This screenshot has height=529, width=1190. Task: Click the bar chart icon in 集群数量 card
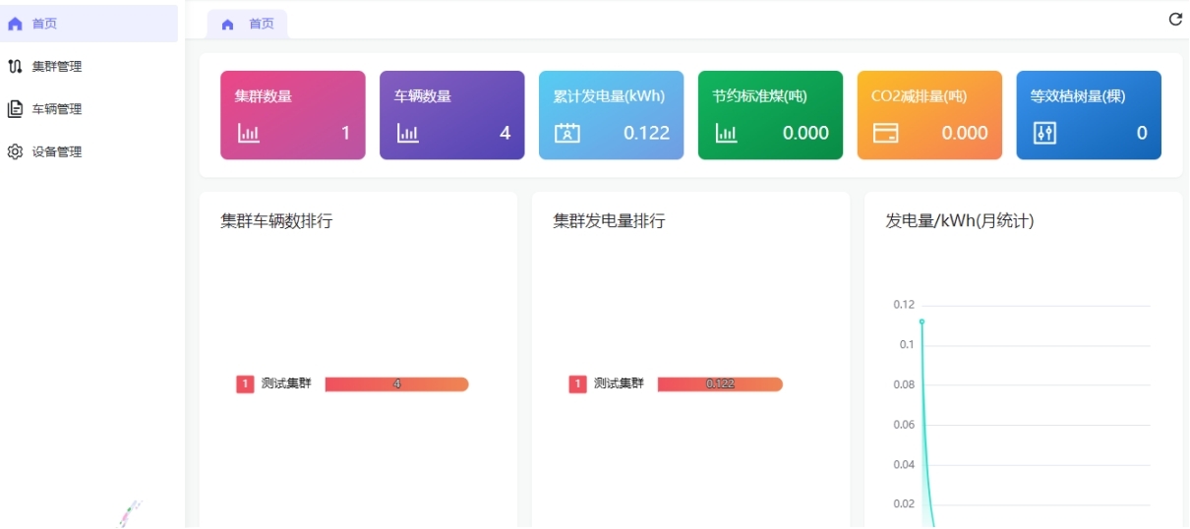coord(248,133)
